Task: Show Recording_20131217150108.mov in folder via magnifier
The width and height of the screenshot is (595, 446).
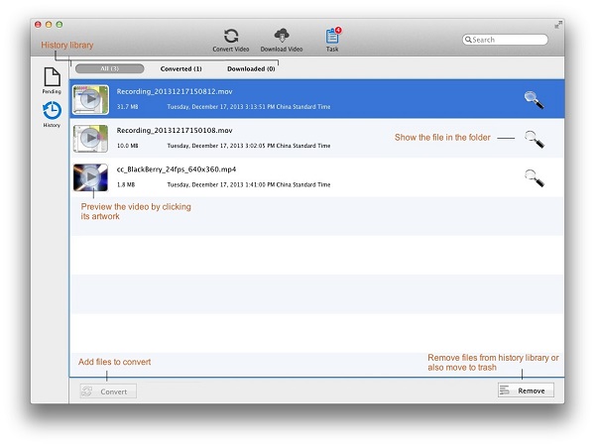Action: click(534, 139)
